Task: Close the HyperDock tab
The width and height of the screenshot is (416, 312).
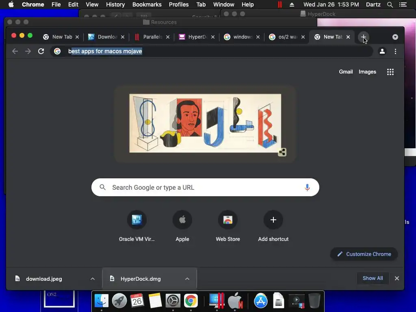Action: click(x=213, y=37)
